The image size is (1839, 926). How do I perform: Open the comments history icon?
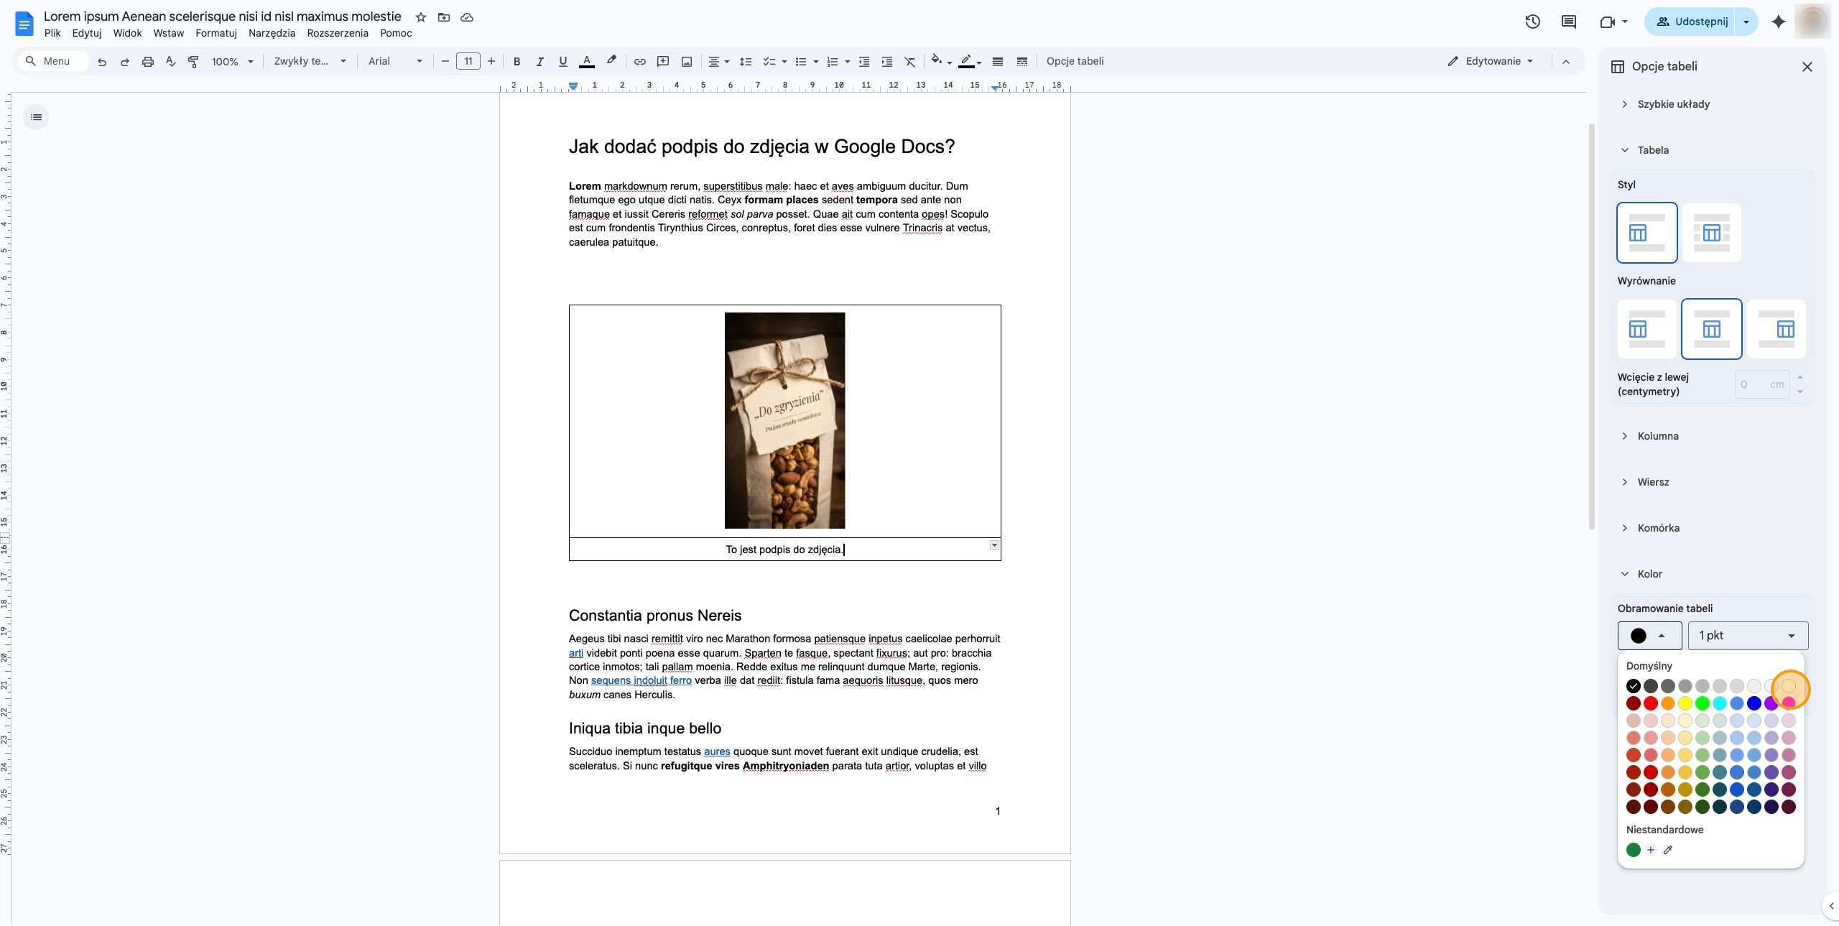coord(1569,22)
